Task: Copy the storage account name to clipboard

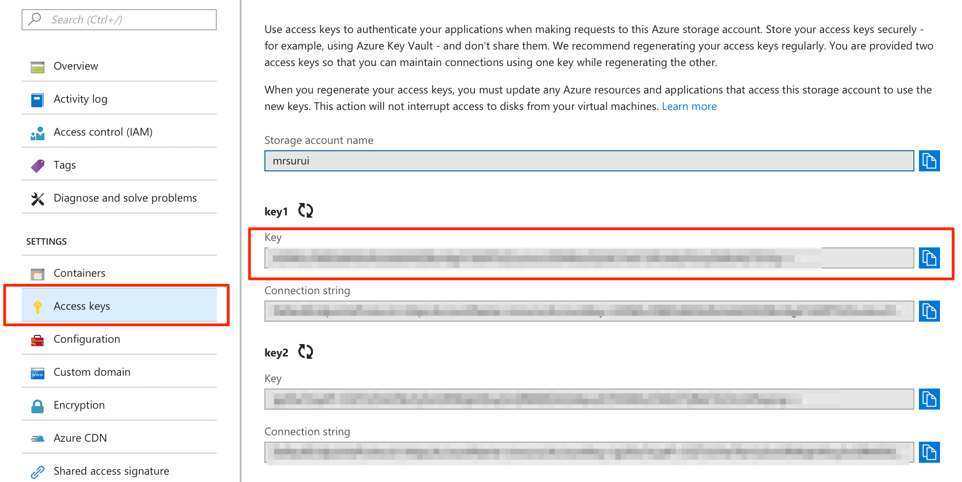Action: coord(929,161)
